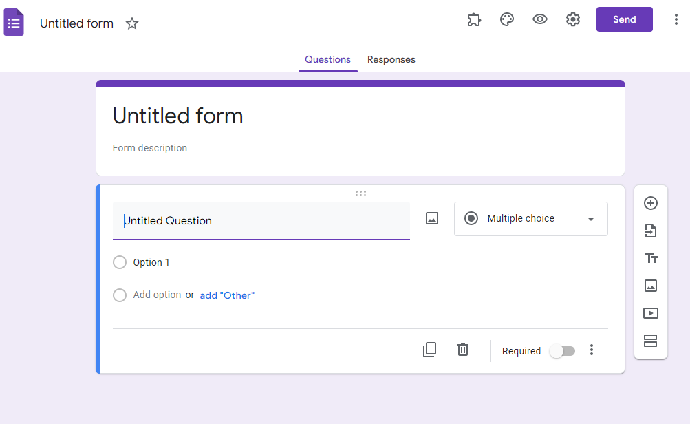
Task: Click the Send button
Action: 625,19
